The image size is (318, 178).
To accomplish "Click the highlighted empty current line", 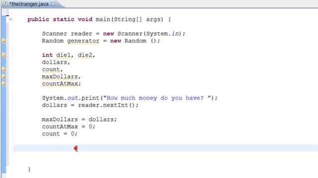I will pyautogui.click(x=165, y=148).
